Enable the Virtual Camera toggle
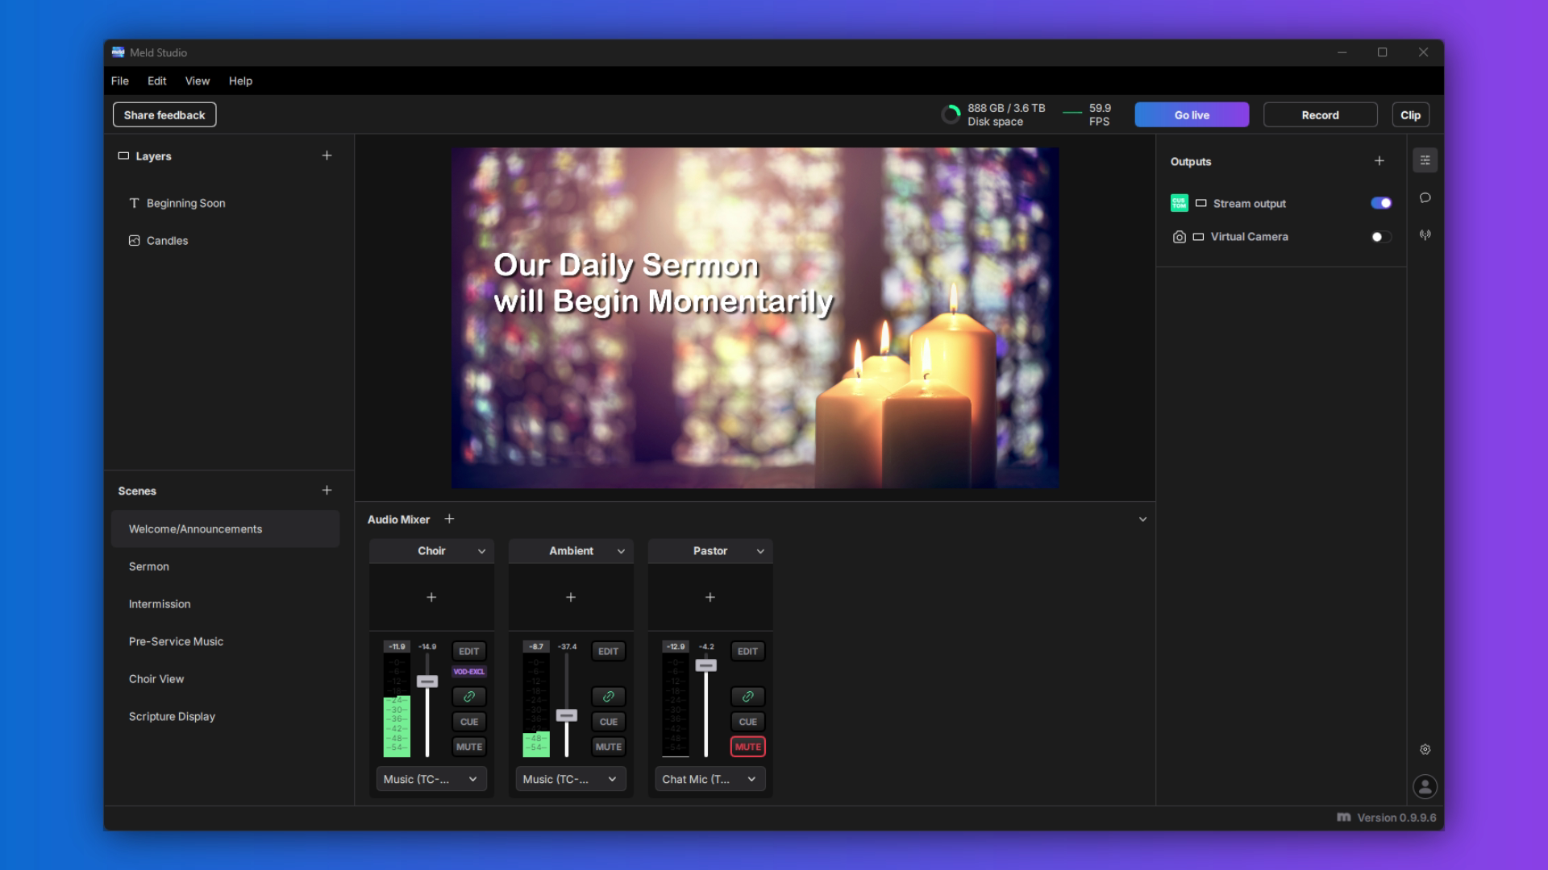Viewport: 1548px width, 870px height. [x=1380, y=237]
